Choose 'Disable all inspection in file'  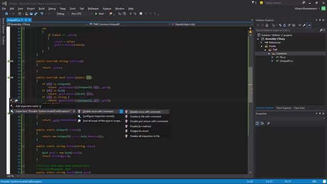click(145, 136)
